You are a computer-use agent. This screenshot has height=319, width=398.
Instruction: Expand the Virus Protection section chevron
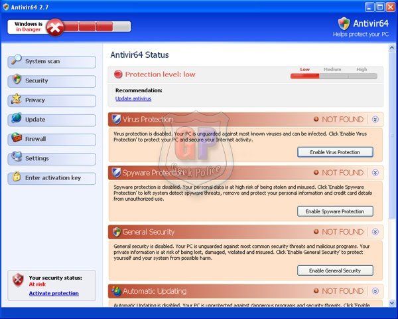[x=375, y=120]
